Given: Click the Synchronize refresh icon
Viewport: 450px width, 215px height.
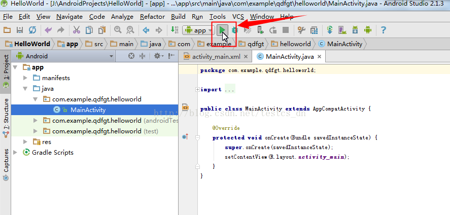Looking at the screenshot, I should click(32, 30).
